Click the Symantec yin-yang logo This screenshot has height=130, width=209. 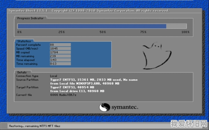104,107
